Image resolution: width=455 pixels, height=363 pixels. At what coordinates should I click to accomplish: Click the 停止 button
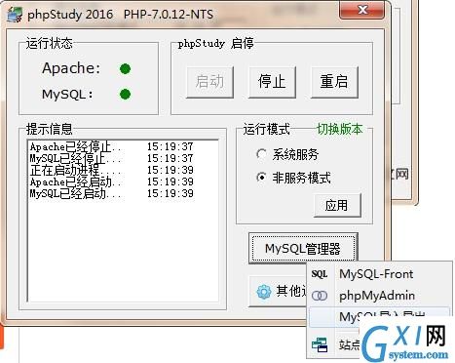coord(272,82)
